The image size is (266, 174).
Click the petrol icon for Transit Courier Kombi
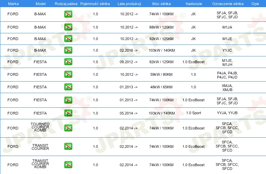pyautogui.click(x=68, y=165)
